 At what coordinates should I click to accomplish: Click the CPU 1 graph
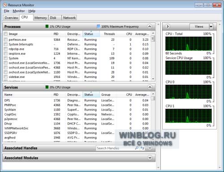(x=189, y=116)
